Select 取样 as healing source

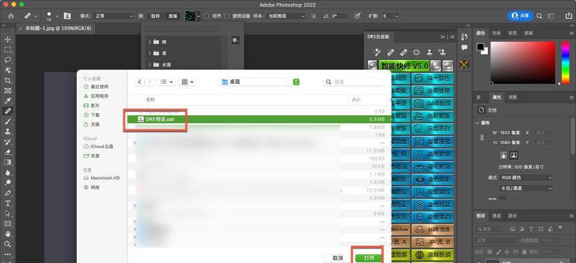coord(156,16)
